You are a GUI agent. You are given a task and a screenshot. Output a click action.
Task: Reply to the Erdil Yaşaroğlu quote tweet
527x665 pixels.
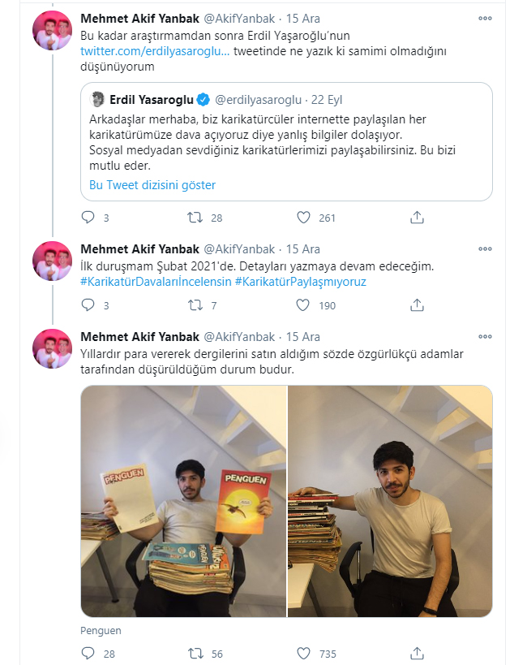pyautogui.click(x=88, y=218)
